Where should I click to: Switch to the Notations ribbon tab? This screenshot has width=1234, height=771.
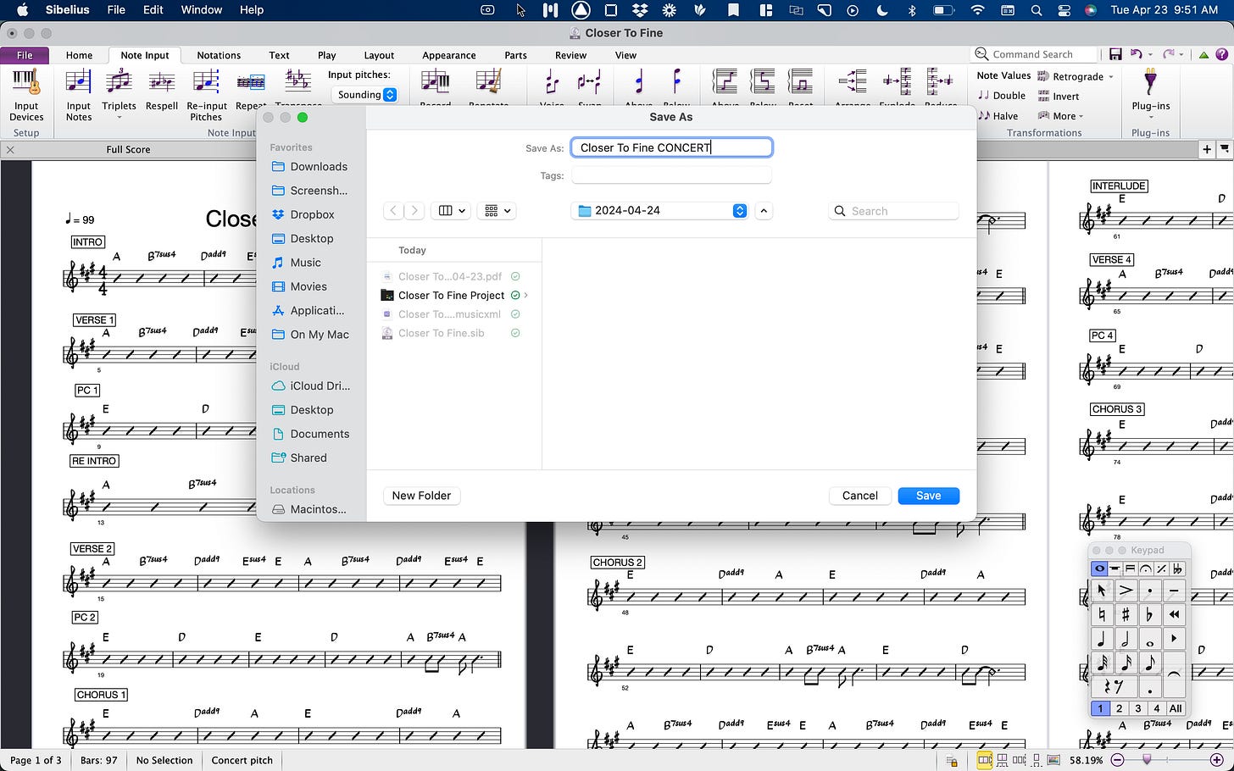(219, 55)
